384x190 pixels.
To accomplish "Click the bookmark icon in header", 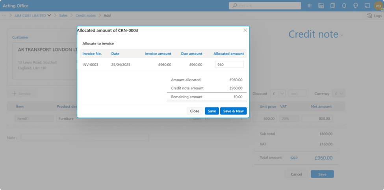I will coord(332,6).
